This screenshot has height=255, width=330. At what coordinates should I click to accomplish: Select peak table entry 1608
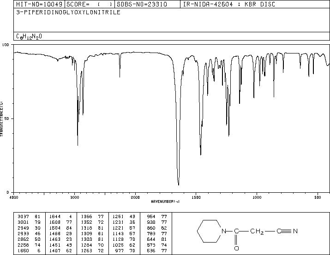point(60,222)
